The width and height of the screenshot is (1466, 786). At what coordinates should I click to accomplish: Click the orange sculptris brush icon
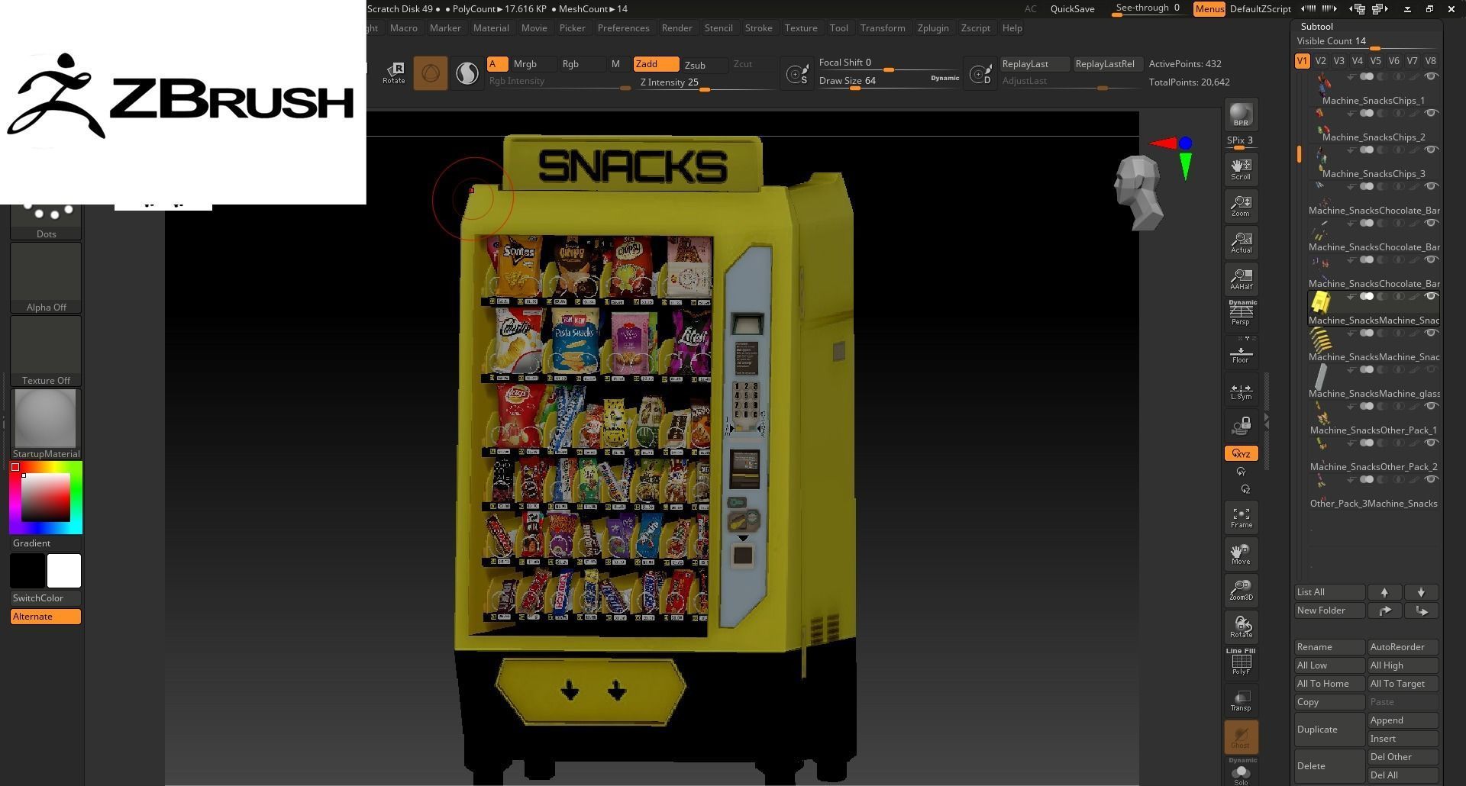pyautogui.click(x=431, y=73)
